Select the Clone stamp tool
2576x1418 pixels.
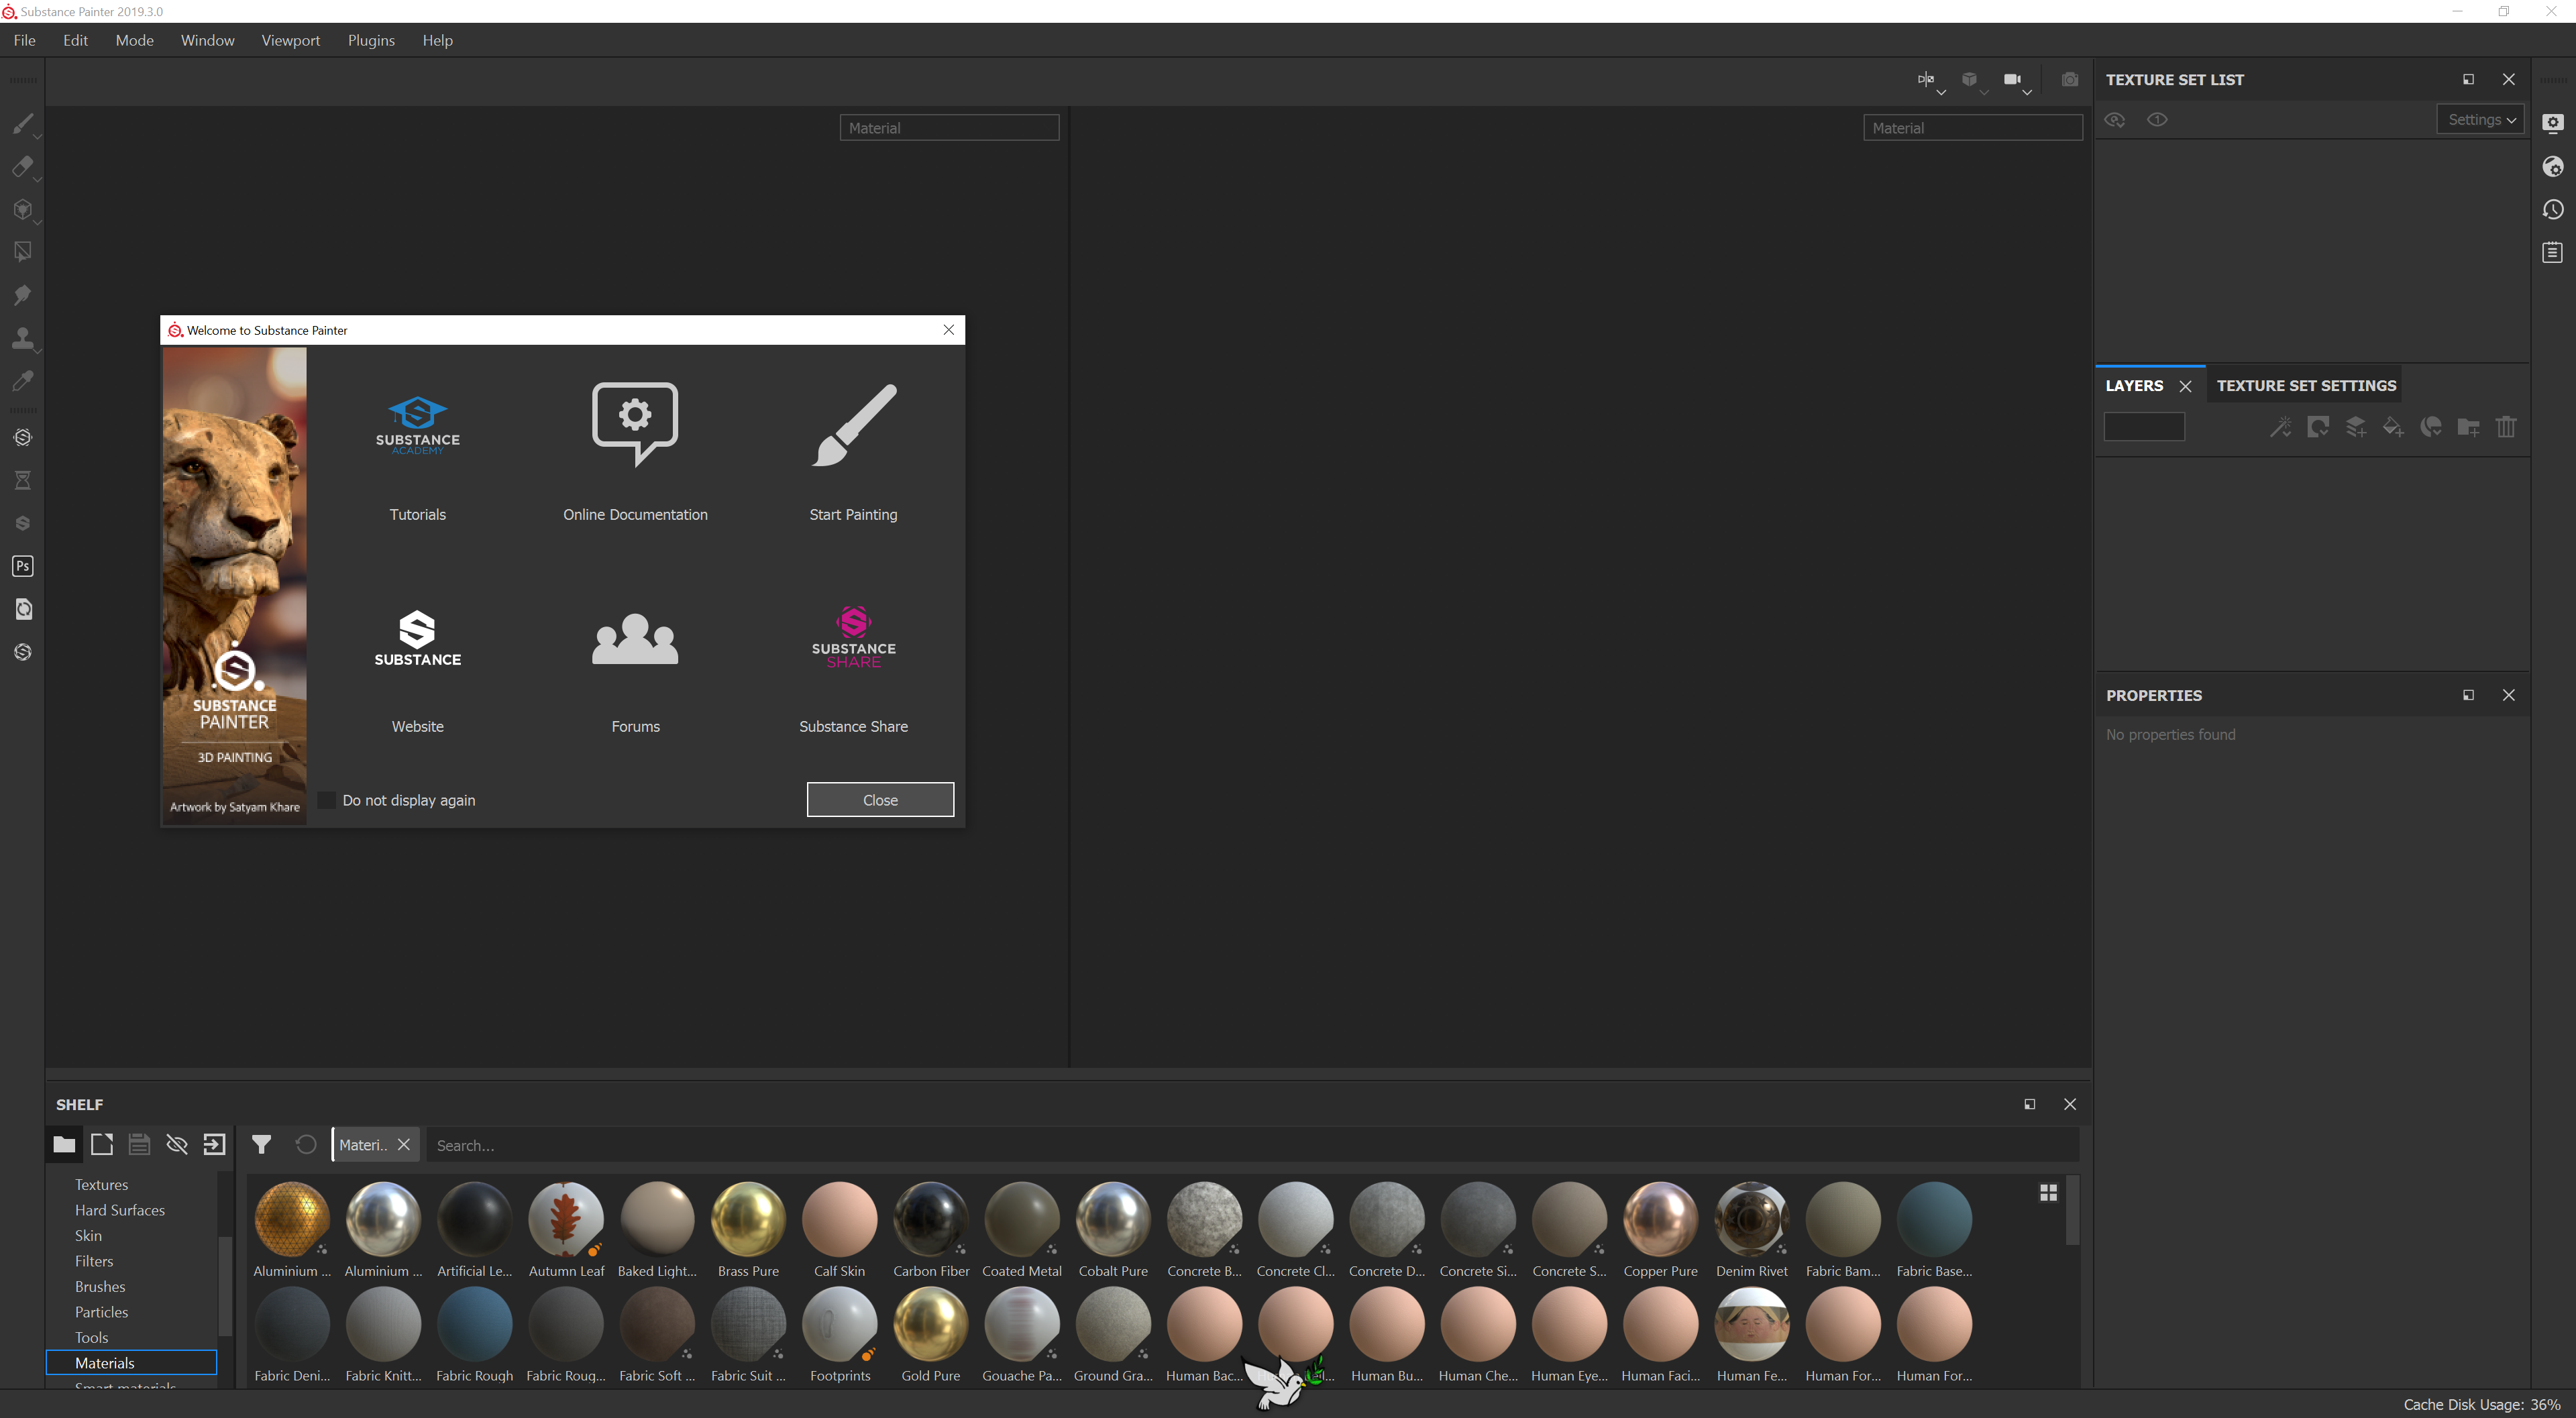point(22,338)
